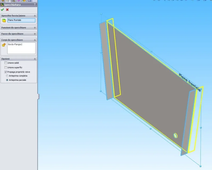Collapse Corpi da specchiare section

point(35,40)
